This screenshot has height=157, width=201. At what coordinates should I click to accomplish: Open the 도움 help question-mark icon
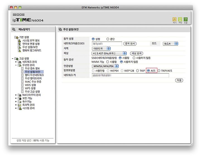186,19
